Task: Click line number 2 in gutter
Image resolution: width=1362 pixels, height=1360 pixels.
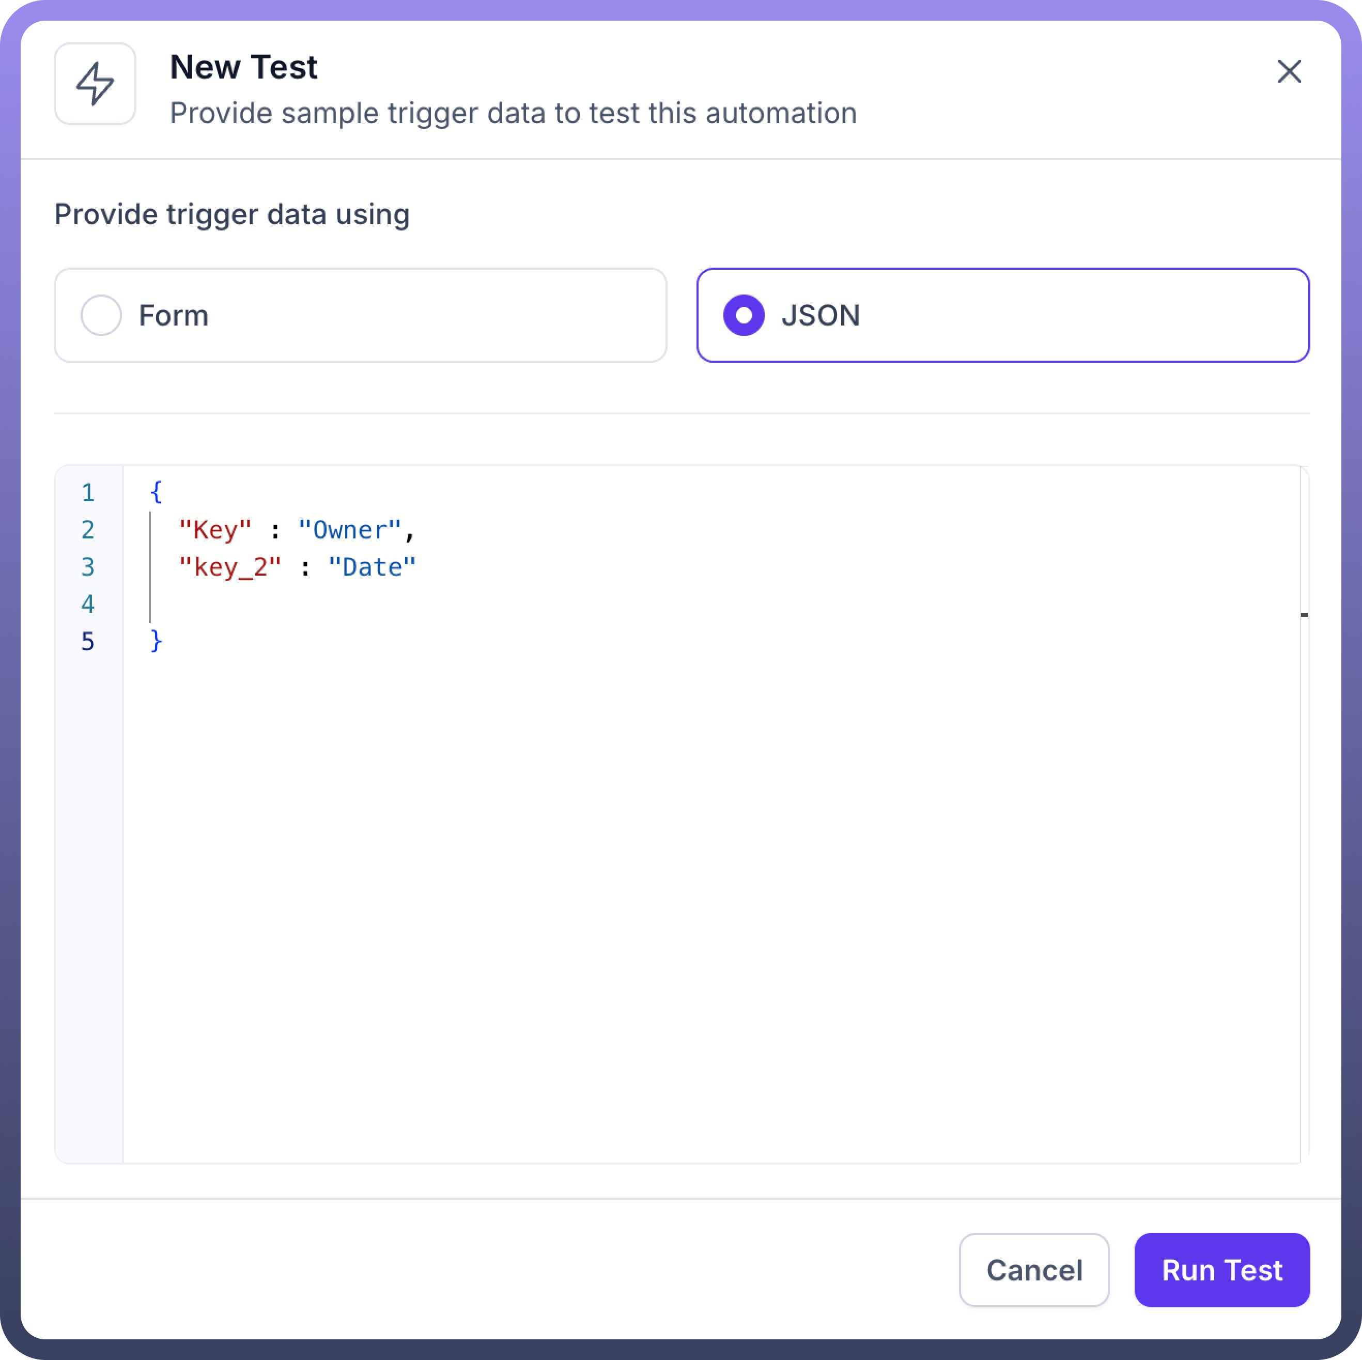Action: click(x=87, y=530)
